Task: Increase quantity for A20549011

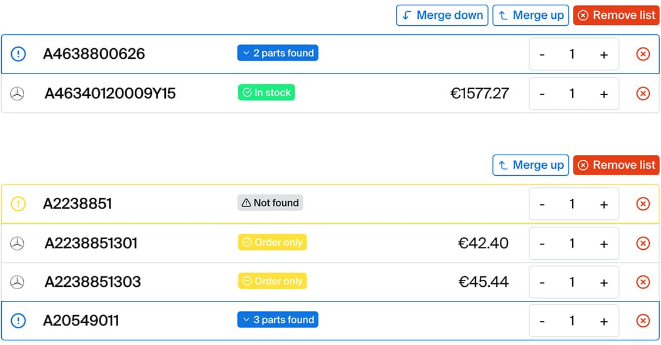Action: 604,321
